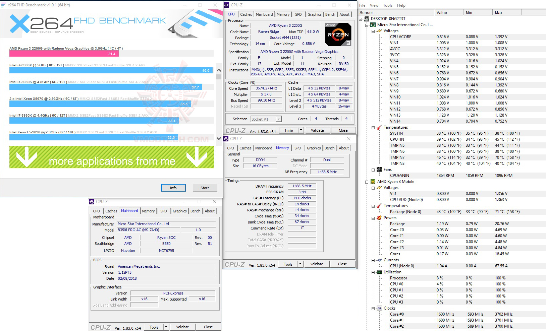Screen dimensions: 546x331
Task: Click the Voltages icon under AMD Ryzen 3 Mobile
Action: [x=379, y=188]
